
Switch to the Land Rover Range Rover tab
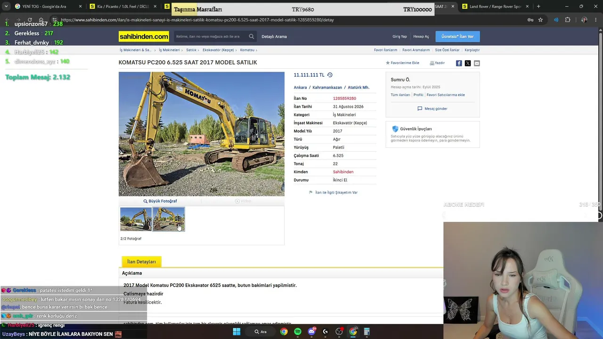coord(495,7)
